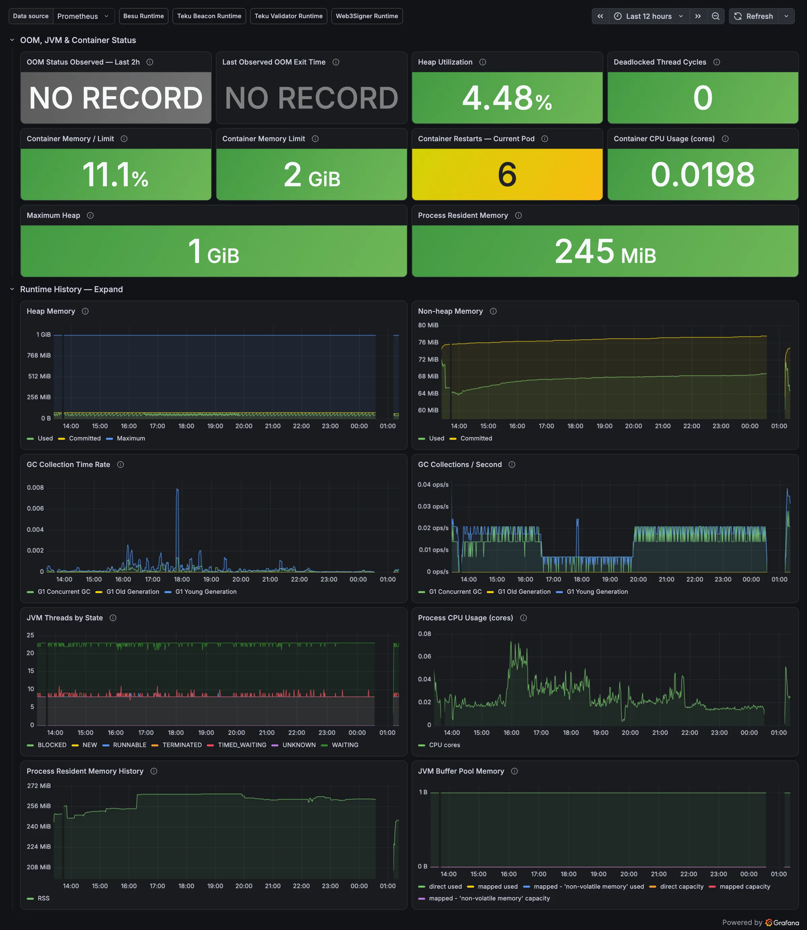Viewport: 807px width, 930px height.
Task: Toggle G1 Old Generation in GC Collection Time Rate legend
Action: pyautogui.click(x=133, y=592)
